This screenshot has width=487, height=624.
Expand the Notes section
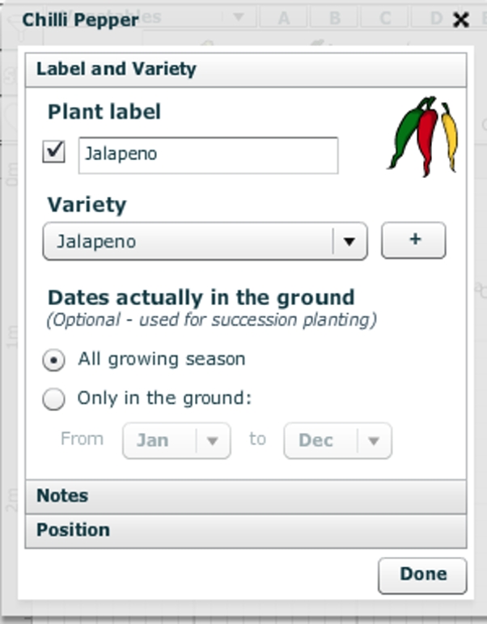246,495
